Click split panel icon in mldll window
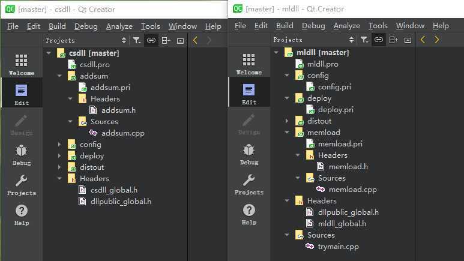This screenshot has height=261, width=464. pyautogui.click(x=394, y=40)
